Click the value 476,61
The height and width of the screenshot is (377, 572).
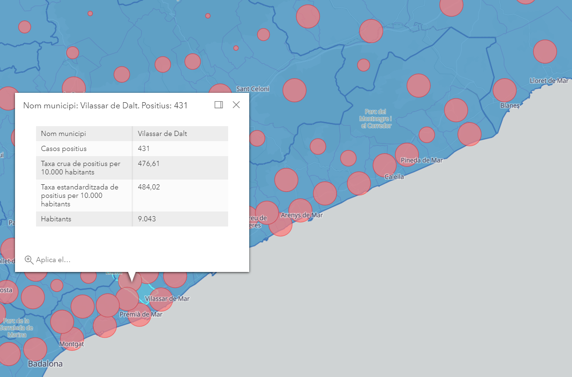click(149, 164)
